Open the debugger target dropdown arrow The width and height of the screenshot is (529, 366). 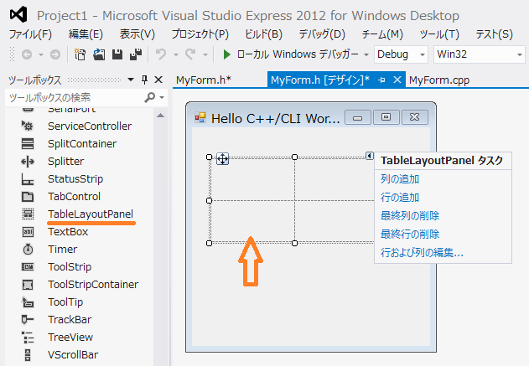pyautogui.click(x=366, y=54)
